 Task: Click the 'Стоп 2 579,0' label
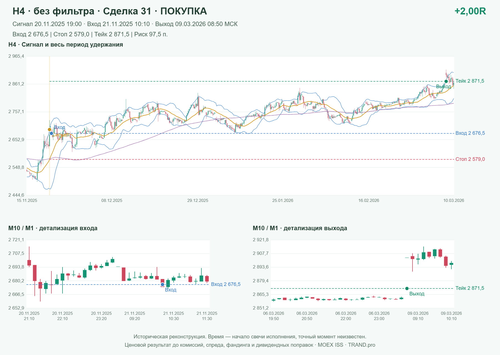point(470,159)
